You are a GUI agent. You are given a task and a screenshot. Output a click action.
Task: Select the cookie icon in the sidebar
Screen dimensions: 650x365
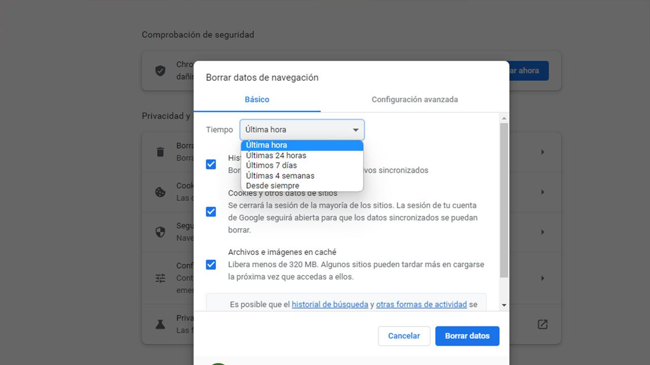click(x=160, y=192)
